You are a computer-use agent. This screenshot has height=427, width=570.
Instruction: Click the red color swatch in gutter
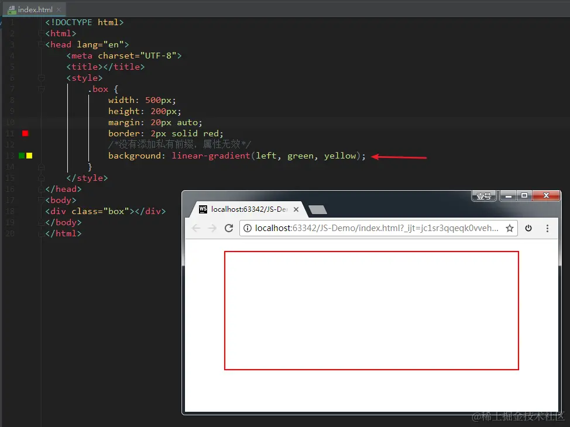click(25, 133)
